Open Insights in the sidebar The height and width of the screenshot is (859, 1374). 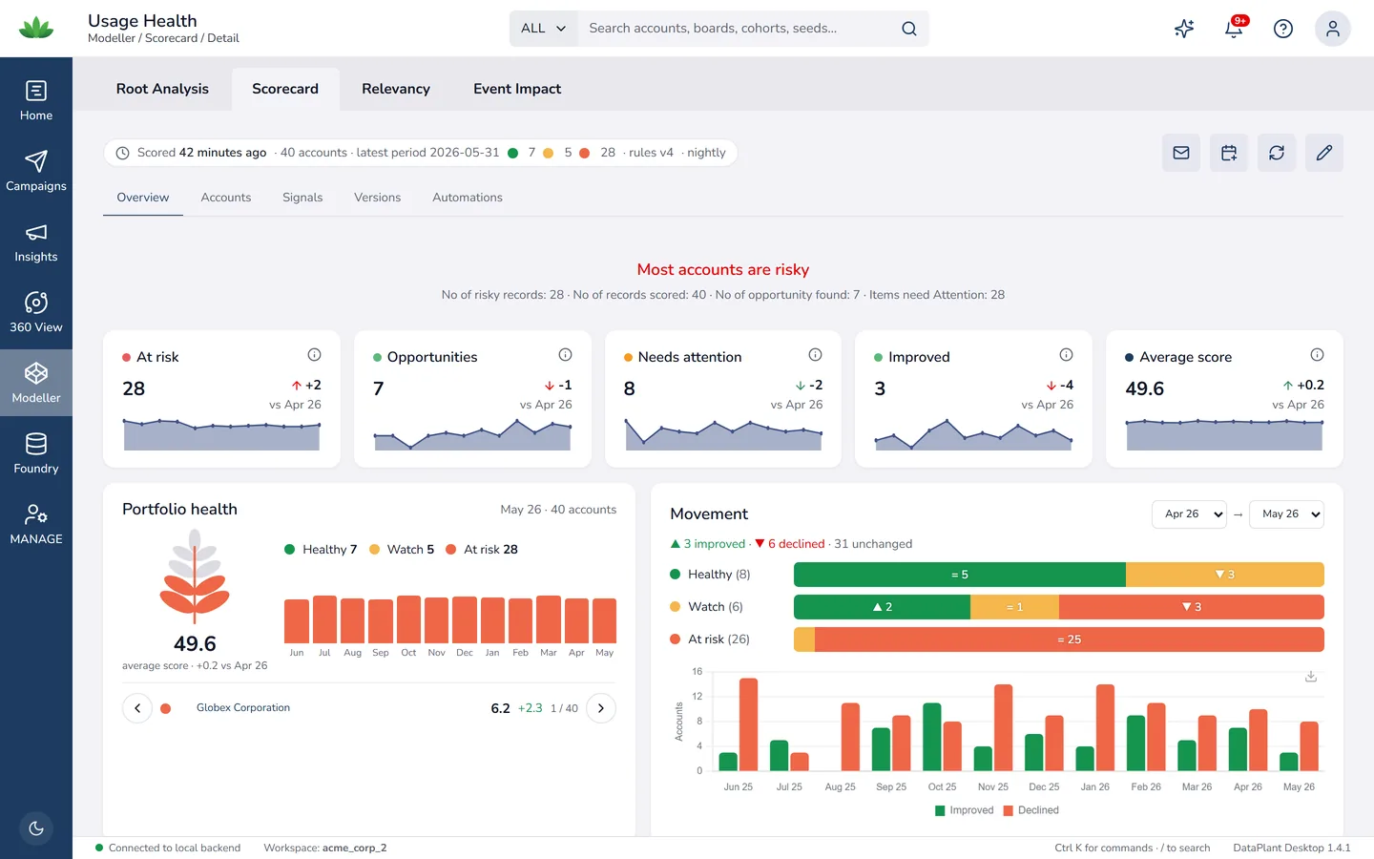[36, 242]
